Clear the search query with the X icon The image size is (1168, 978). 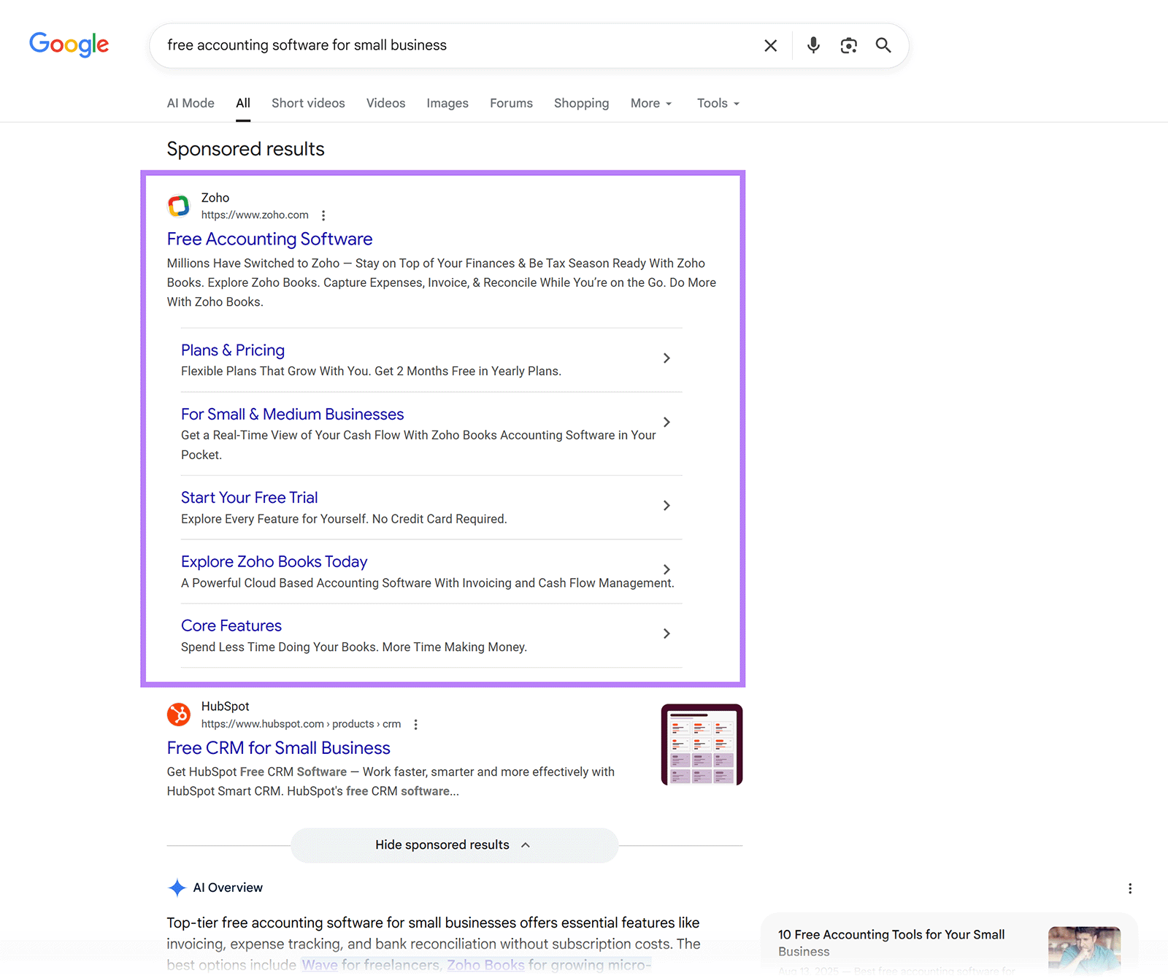click(770, 45)
